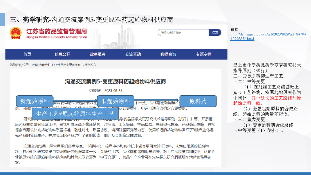The width and height of the screenshot is (311, 175).
Task: Open the da.jiangsu.gov.cn article hyperlink
Action: pyautogui.click(x=269, y=37)
